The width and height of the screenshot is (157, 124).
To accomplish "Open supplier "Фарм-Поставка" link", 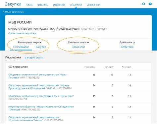I will (x=37, y=76).
